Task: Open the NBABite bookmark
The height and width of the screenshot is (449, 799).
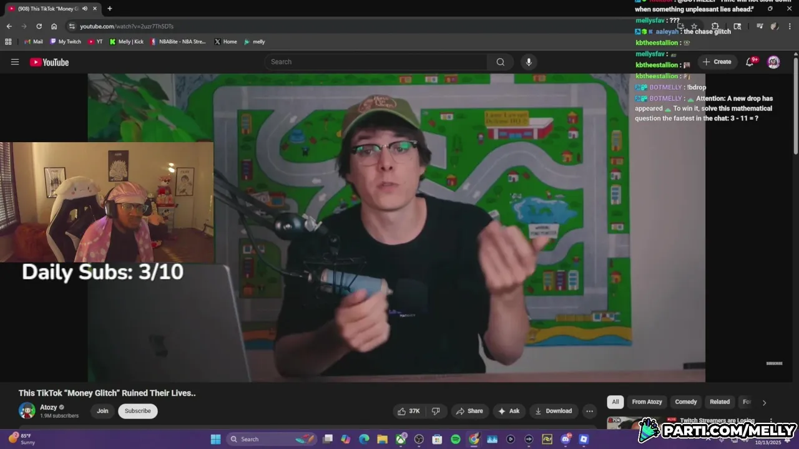Action: pos(178,42)
